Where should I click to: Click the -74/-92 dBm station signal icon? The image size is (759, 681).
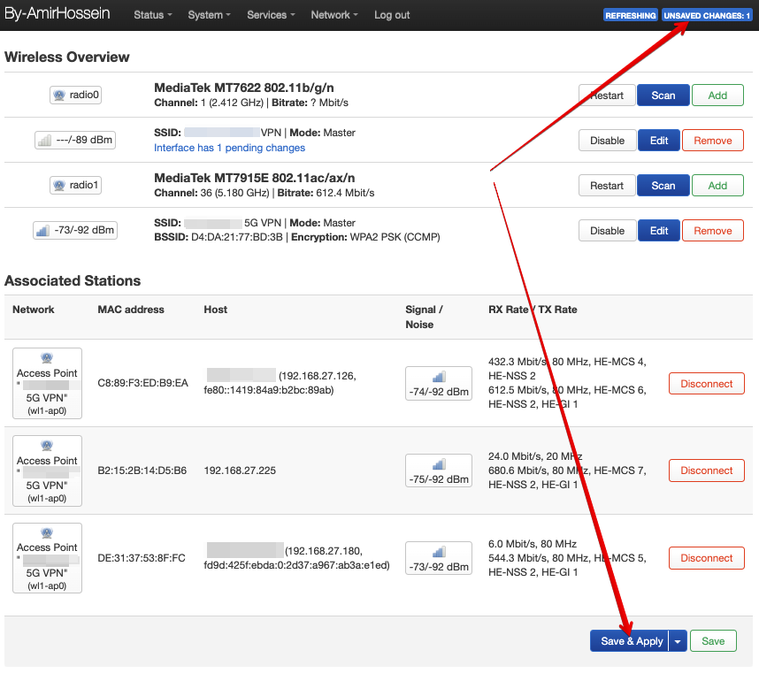click(439, 378)
